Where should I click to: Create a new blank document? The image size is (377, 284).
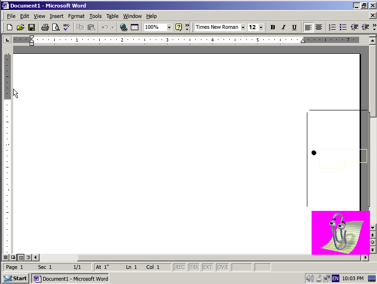coord(9,27)
